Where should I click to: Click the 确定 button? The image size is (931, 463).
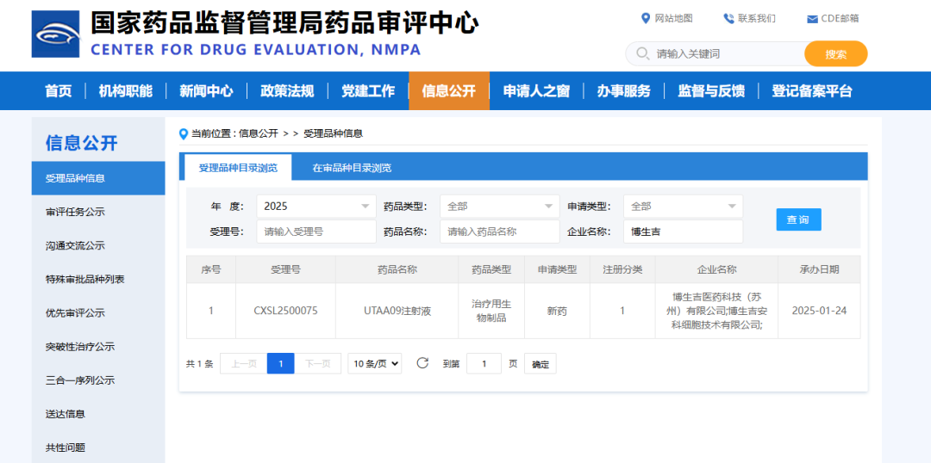click(x=540, y=364)
